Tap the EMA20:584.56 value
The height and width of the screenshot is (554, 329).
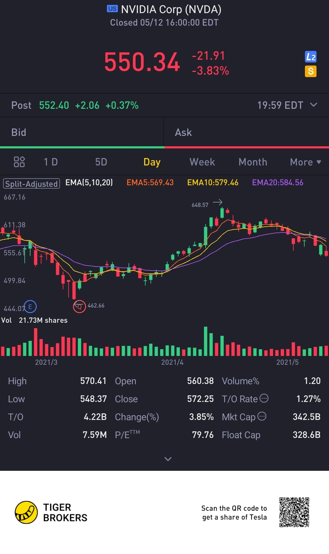pos(278,183)
